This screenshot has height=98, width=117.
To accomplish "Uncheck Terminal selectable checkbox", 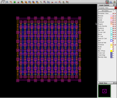I will [x=115, y=45].
